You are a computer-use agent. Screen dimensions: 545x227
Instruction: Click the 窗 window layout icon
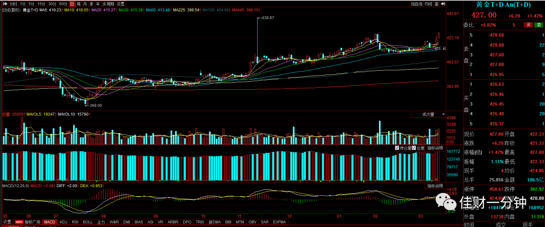coord(437,4)
